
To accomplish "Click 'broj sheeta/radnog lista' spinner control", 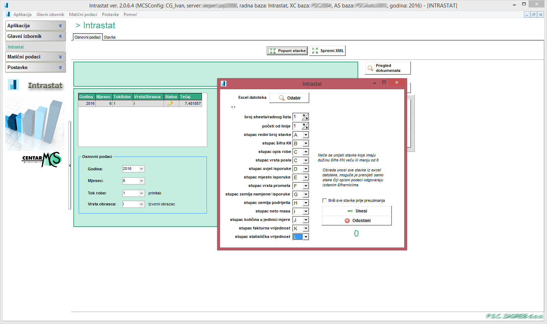I will pyautogui.click(x=305, y=117).
